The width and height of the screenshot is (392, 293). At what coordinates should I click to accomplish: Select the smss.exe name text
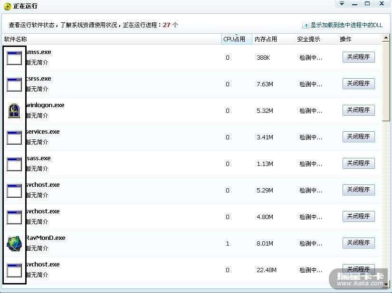coord(38,52)
